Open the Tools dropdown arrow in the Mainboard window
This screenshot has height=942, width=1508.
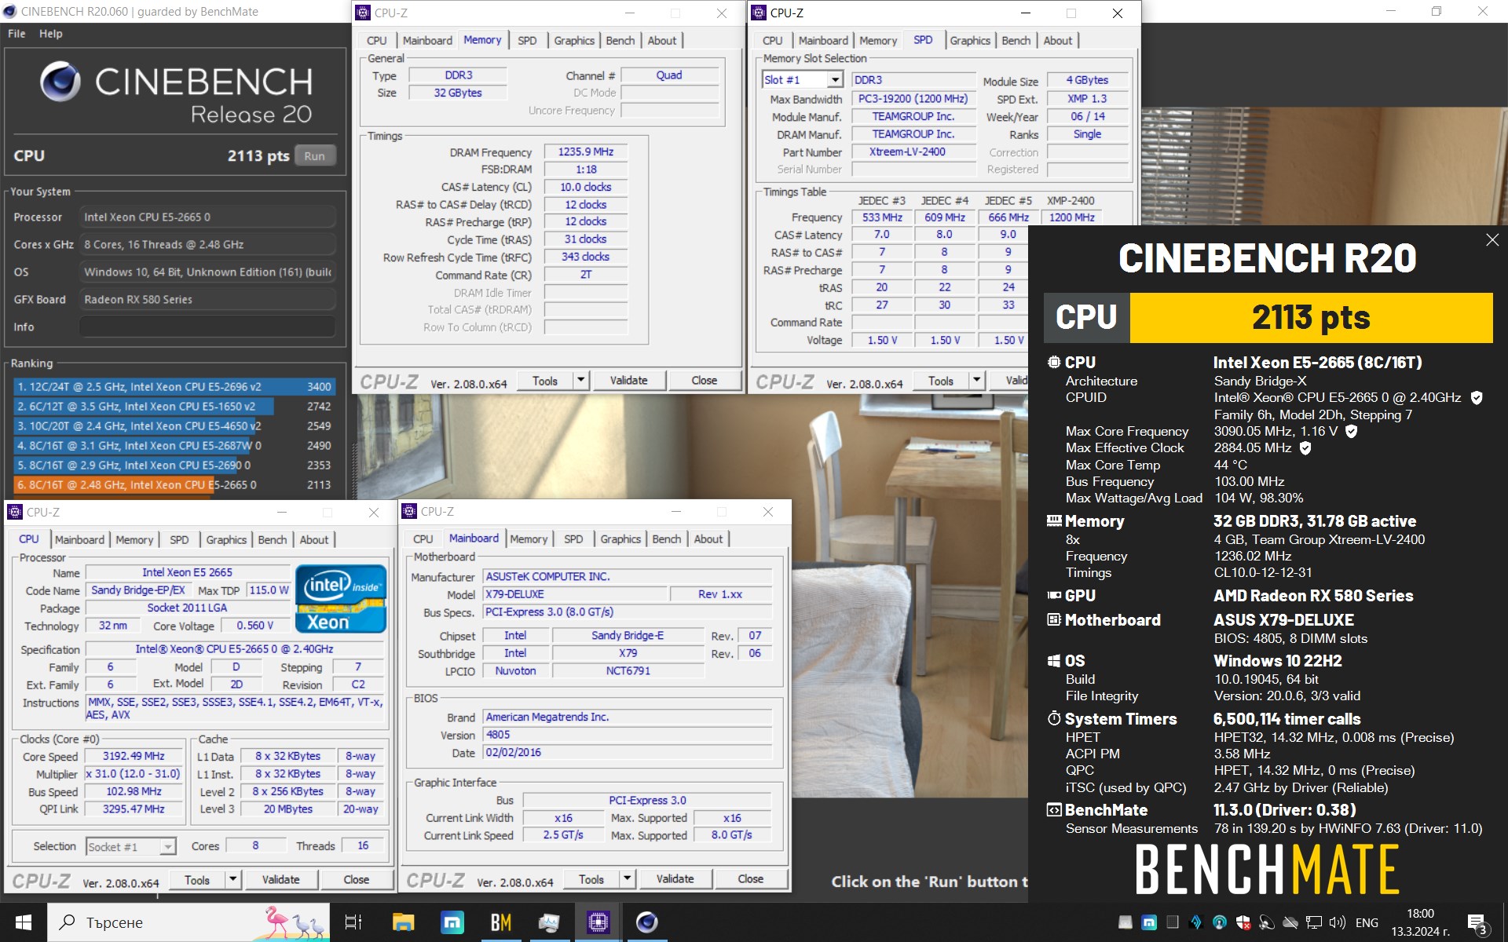tap(627, 878)
